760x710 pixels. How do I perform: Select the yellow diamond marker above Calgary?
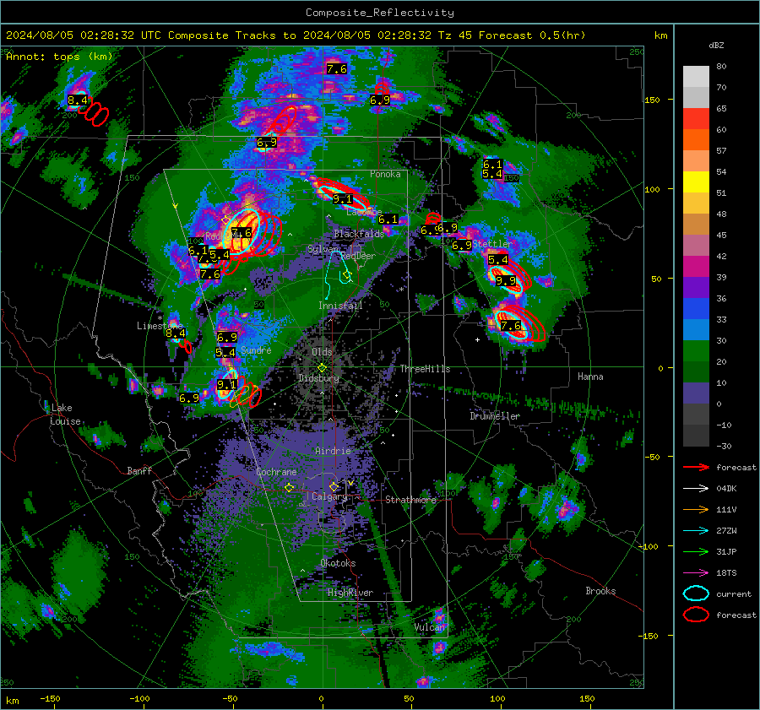(x=334, y=486)
